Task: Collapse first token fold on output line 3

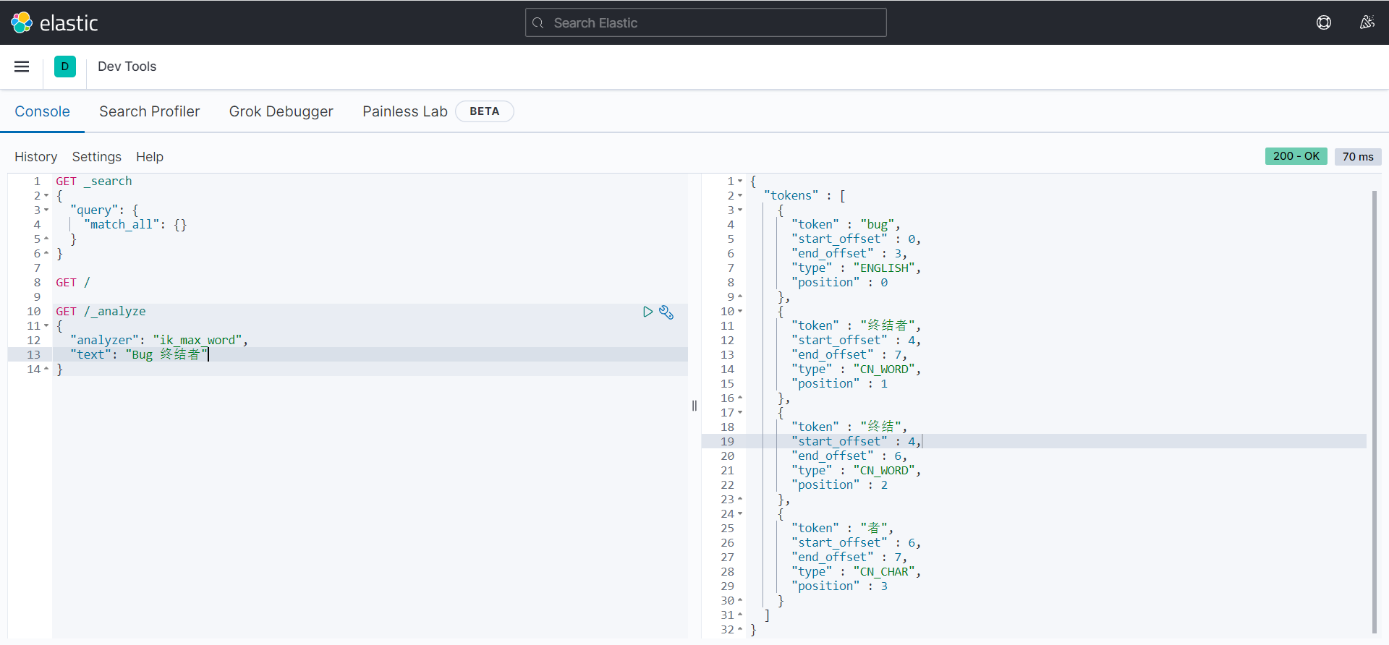Action: click(x=740, y=210)
